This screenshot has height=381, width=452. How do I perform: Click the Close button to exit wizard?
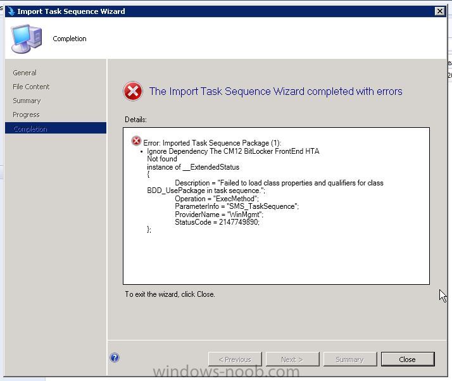tap(407, 359)
